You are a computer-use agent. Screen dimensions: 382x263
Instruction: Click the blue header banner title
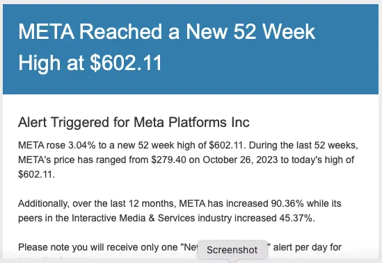pos(167,47)
